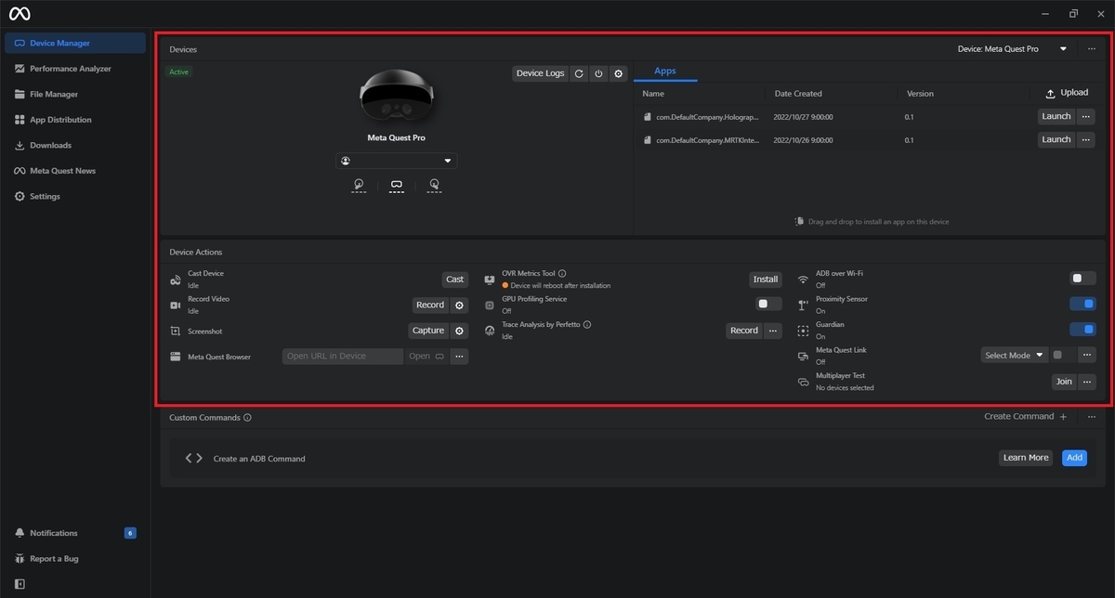
Task: Click the headset battery status icon
Action: tap(397, 186)
